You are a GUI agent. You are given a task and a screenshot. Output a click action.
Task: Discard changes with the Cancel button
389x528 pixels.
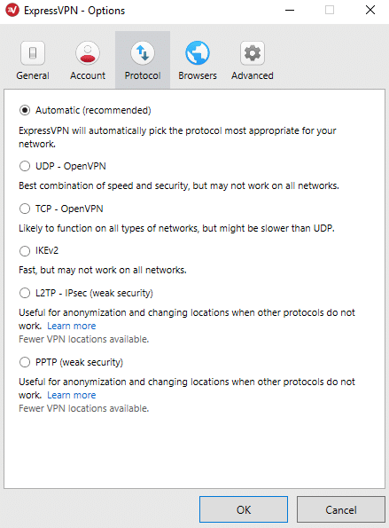click(340, 509)
